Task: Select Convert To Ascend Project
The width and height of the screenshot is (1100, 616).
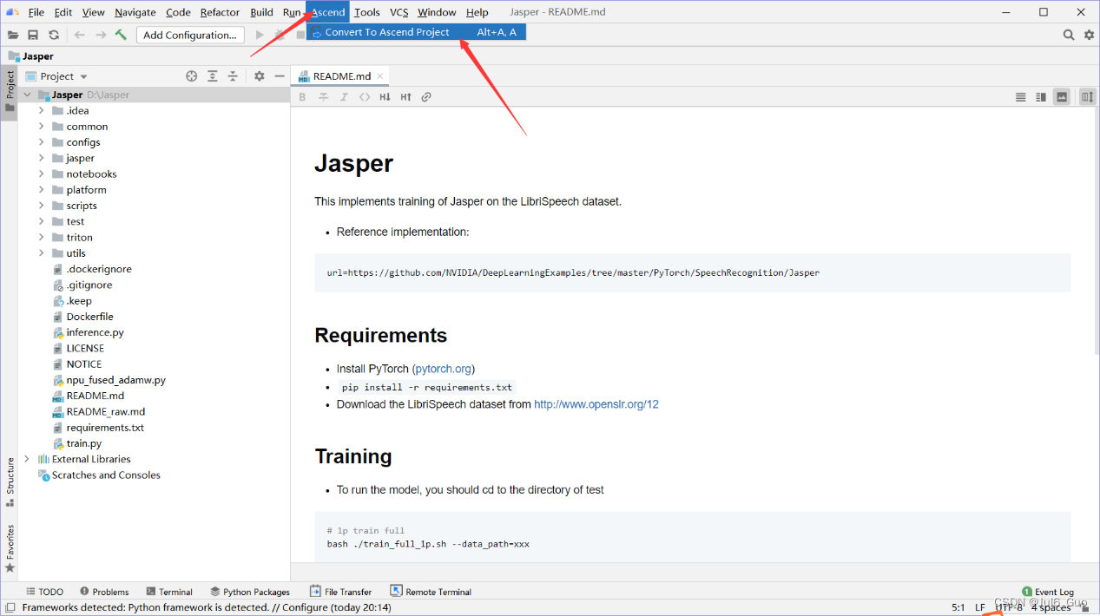Action: point(416,32)
